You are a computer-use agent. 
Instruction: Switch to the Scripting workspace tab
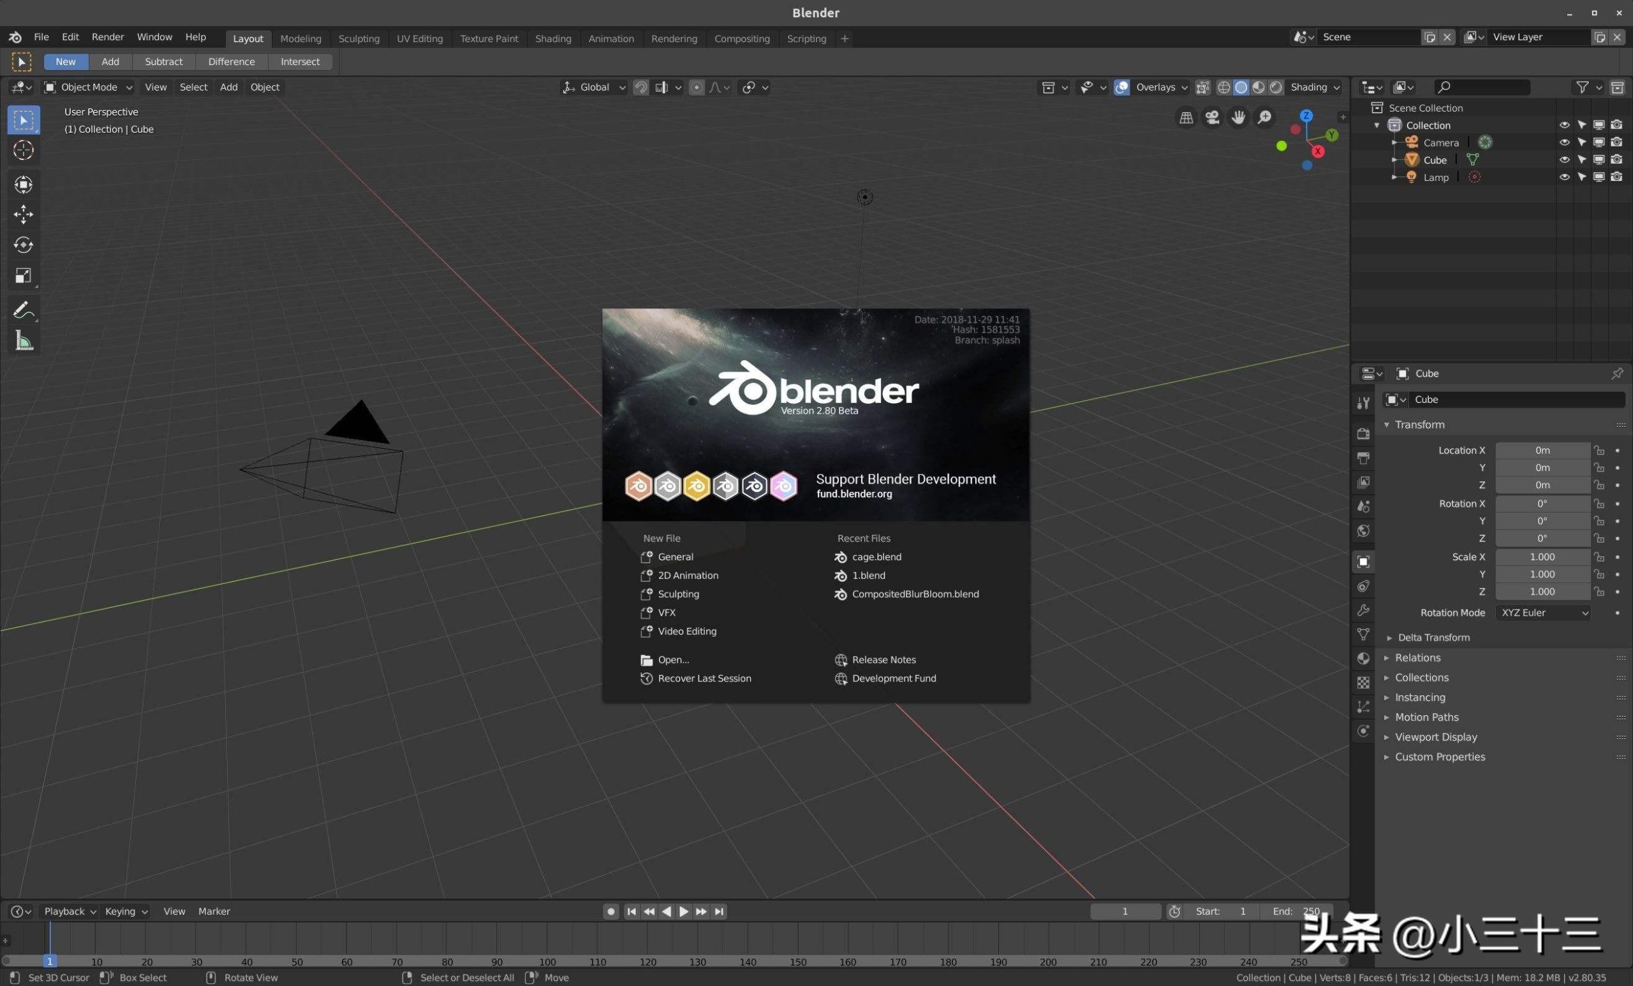click(x=806, y=38)
